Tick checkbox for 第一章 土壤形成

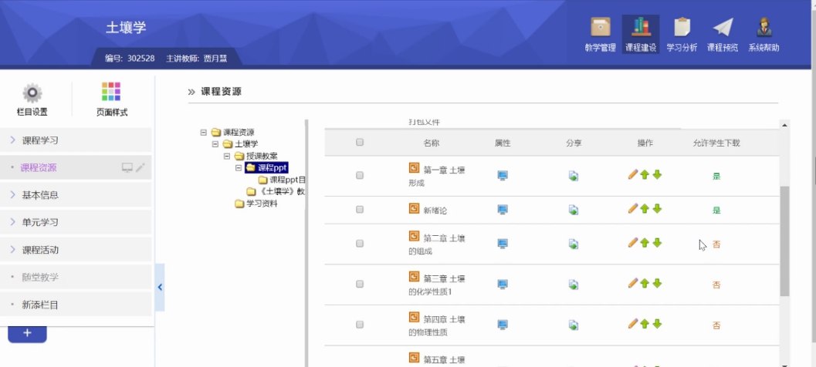[x=360, y=176]
